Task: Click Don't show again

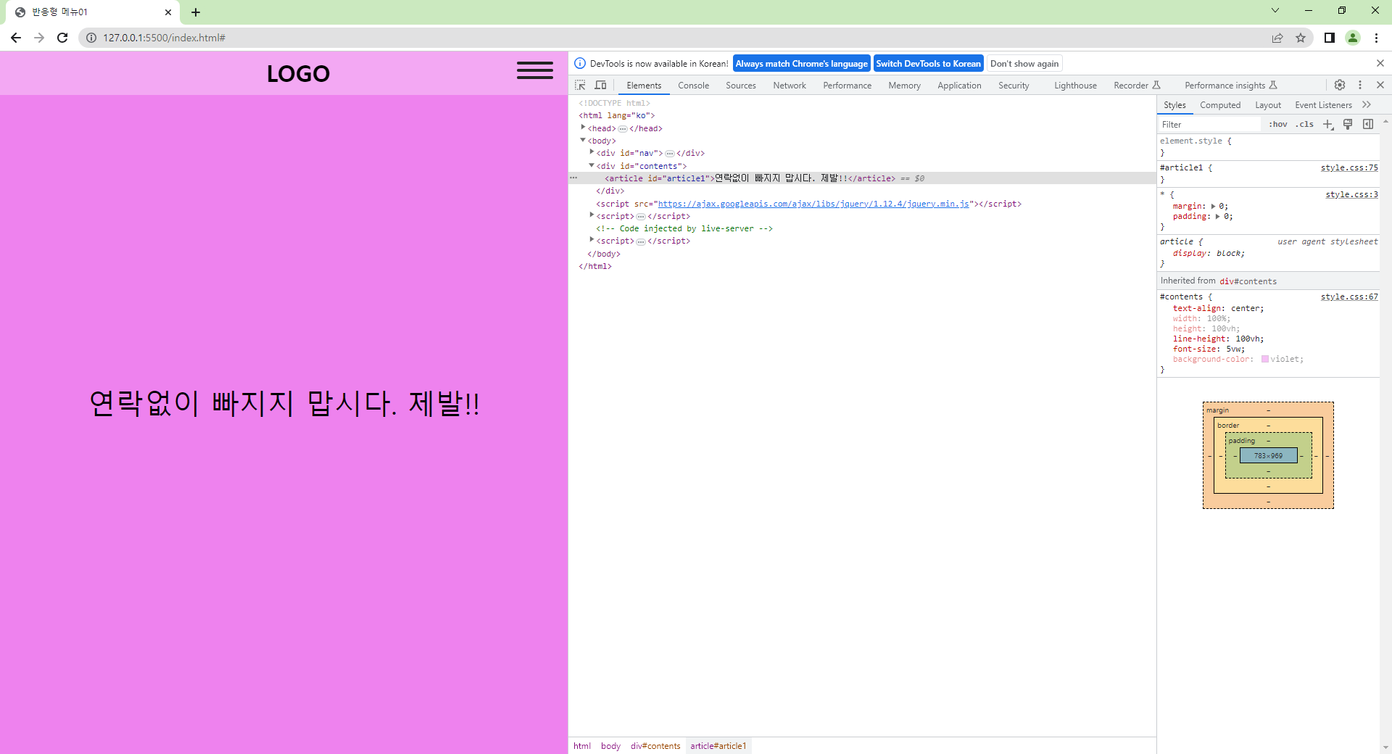Action: pos(1024,64)
